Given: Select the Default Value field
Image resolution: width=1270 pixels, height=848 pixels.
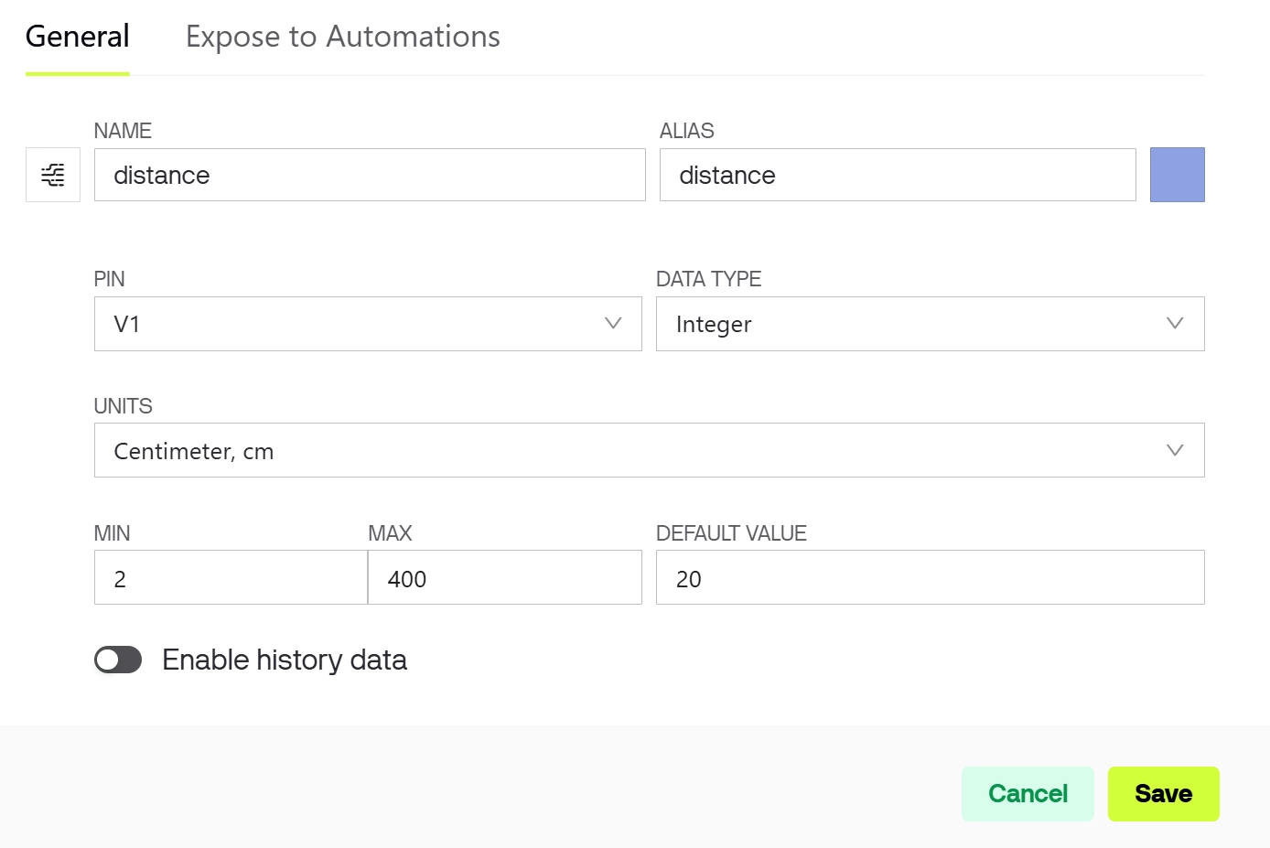Looking at the screenshot, I should pos(930,578).
